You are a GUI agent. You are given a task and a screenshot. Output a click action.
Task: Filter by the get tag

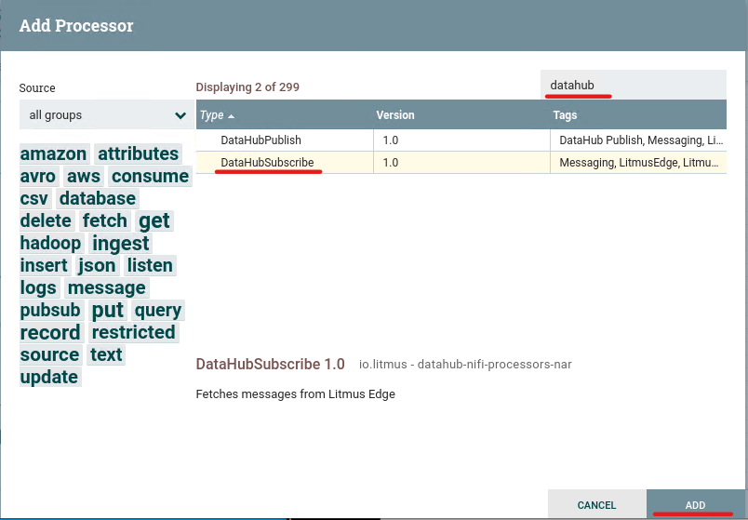point(154,220)
